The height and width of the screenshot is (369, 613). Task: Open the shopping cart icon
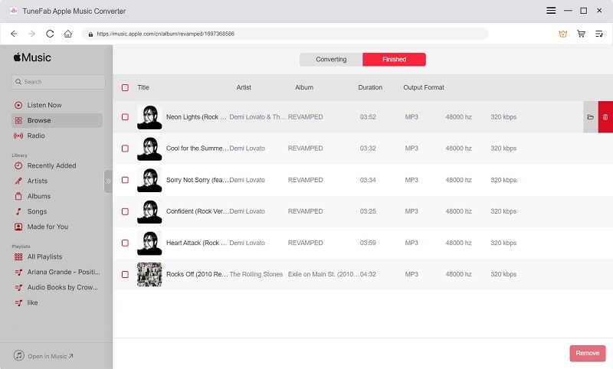tap(581, 34)
